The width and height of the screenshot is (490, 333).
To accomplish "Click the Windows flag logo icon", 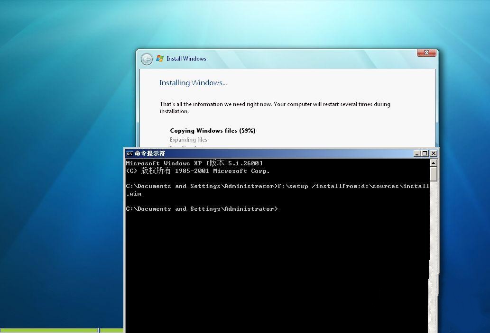I will (160, 58).
